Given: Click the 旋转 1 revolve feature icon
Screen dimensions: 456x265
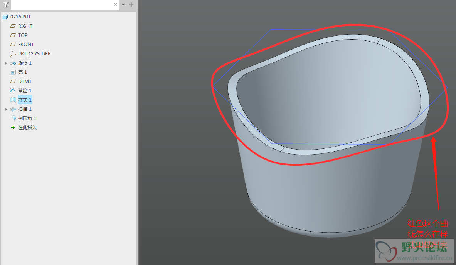Looking at the screenshot, I should [13, 63].
